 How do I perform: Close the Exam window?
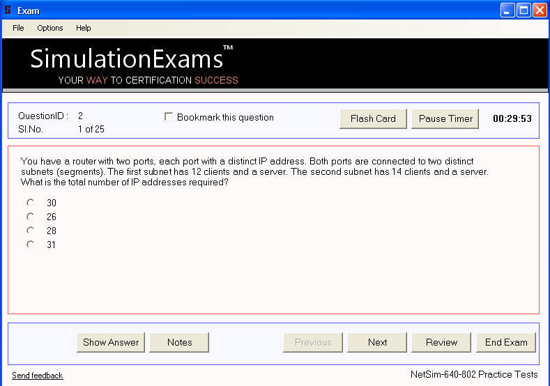(x=540, y=10)
